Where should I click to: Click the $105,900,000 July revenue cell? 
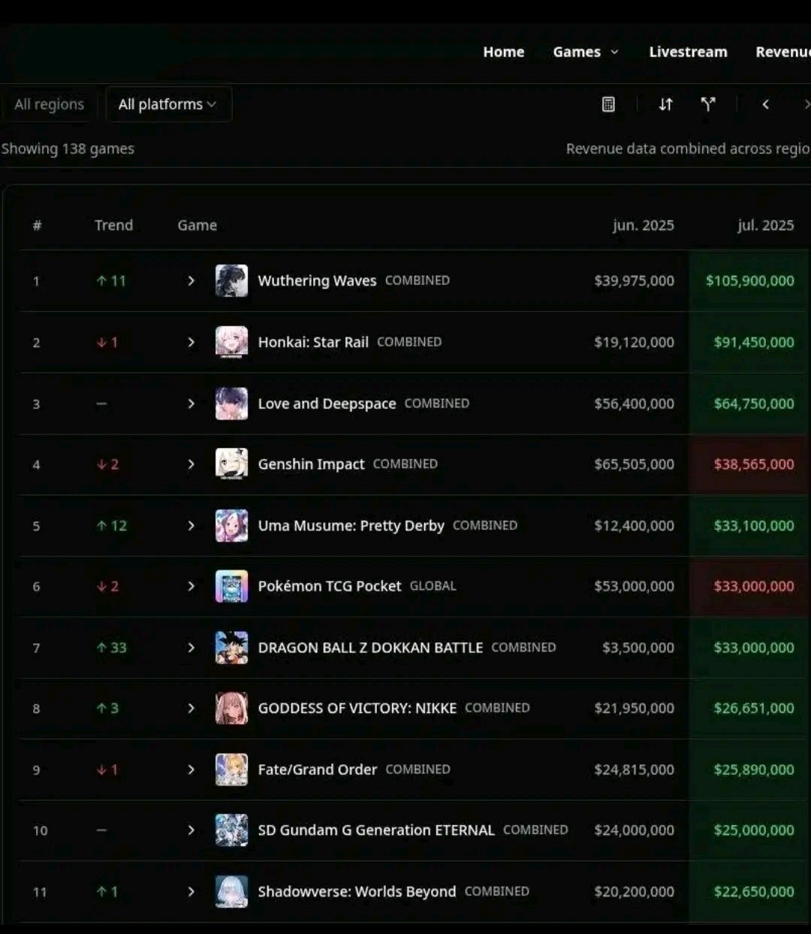click(749, 280)
